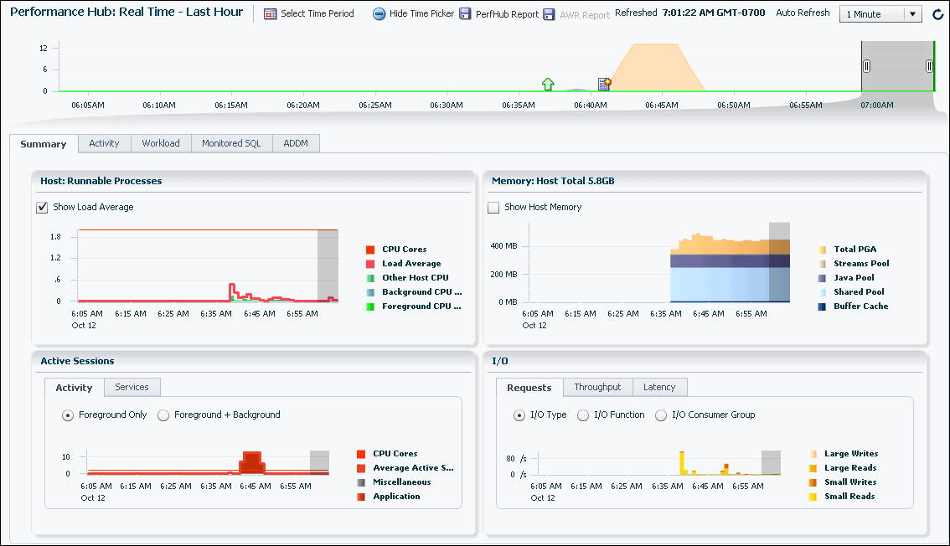Click the AWR Report disk icon
The image size is (950, 546).
pyautogui.click(x=549, y=14)
